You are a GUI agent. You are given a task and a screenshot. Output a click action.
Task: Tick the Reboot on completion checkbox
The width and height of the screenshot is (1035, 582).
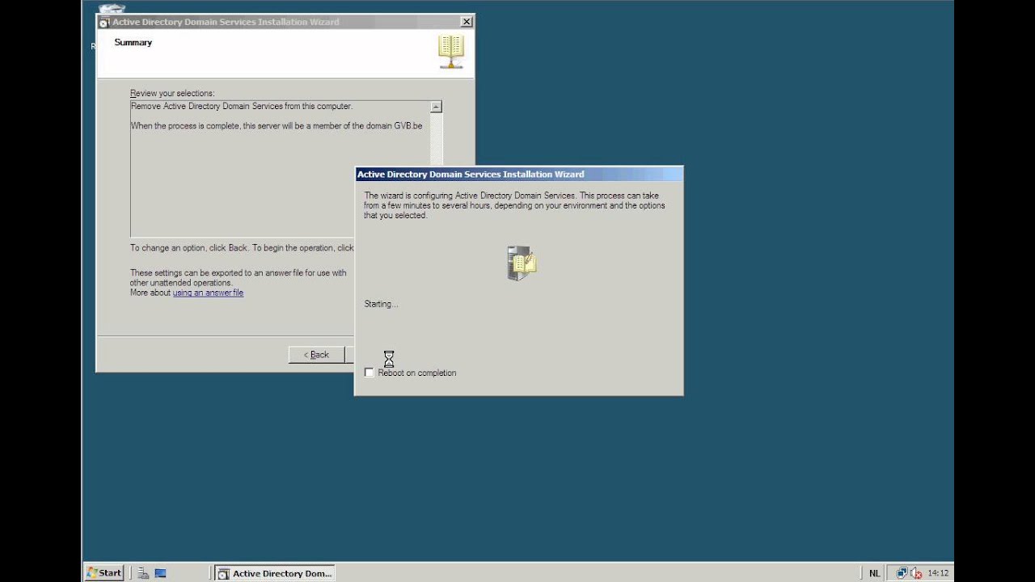click(x=370, y=373)
